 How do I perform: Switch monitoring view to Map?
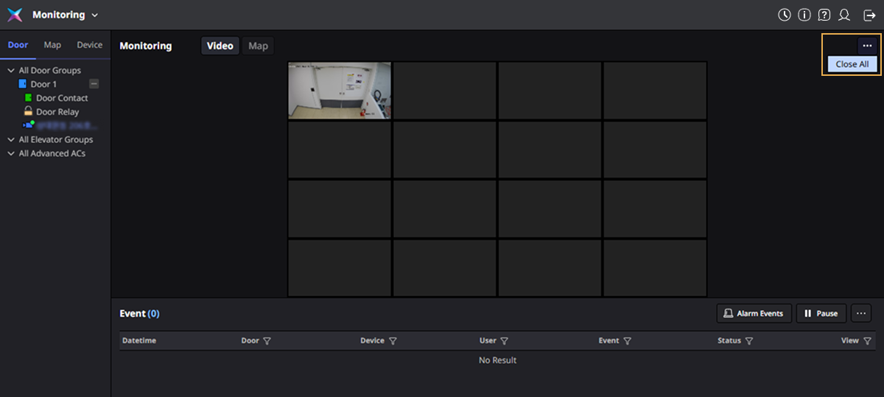(258, 46)
